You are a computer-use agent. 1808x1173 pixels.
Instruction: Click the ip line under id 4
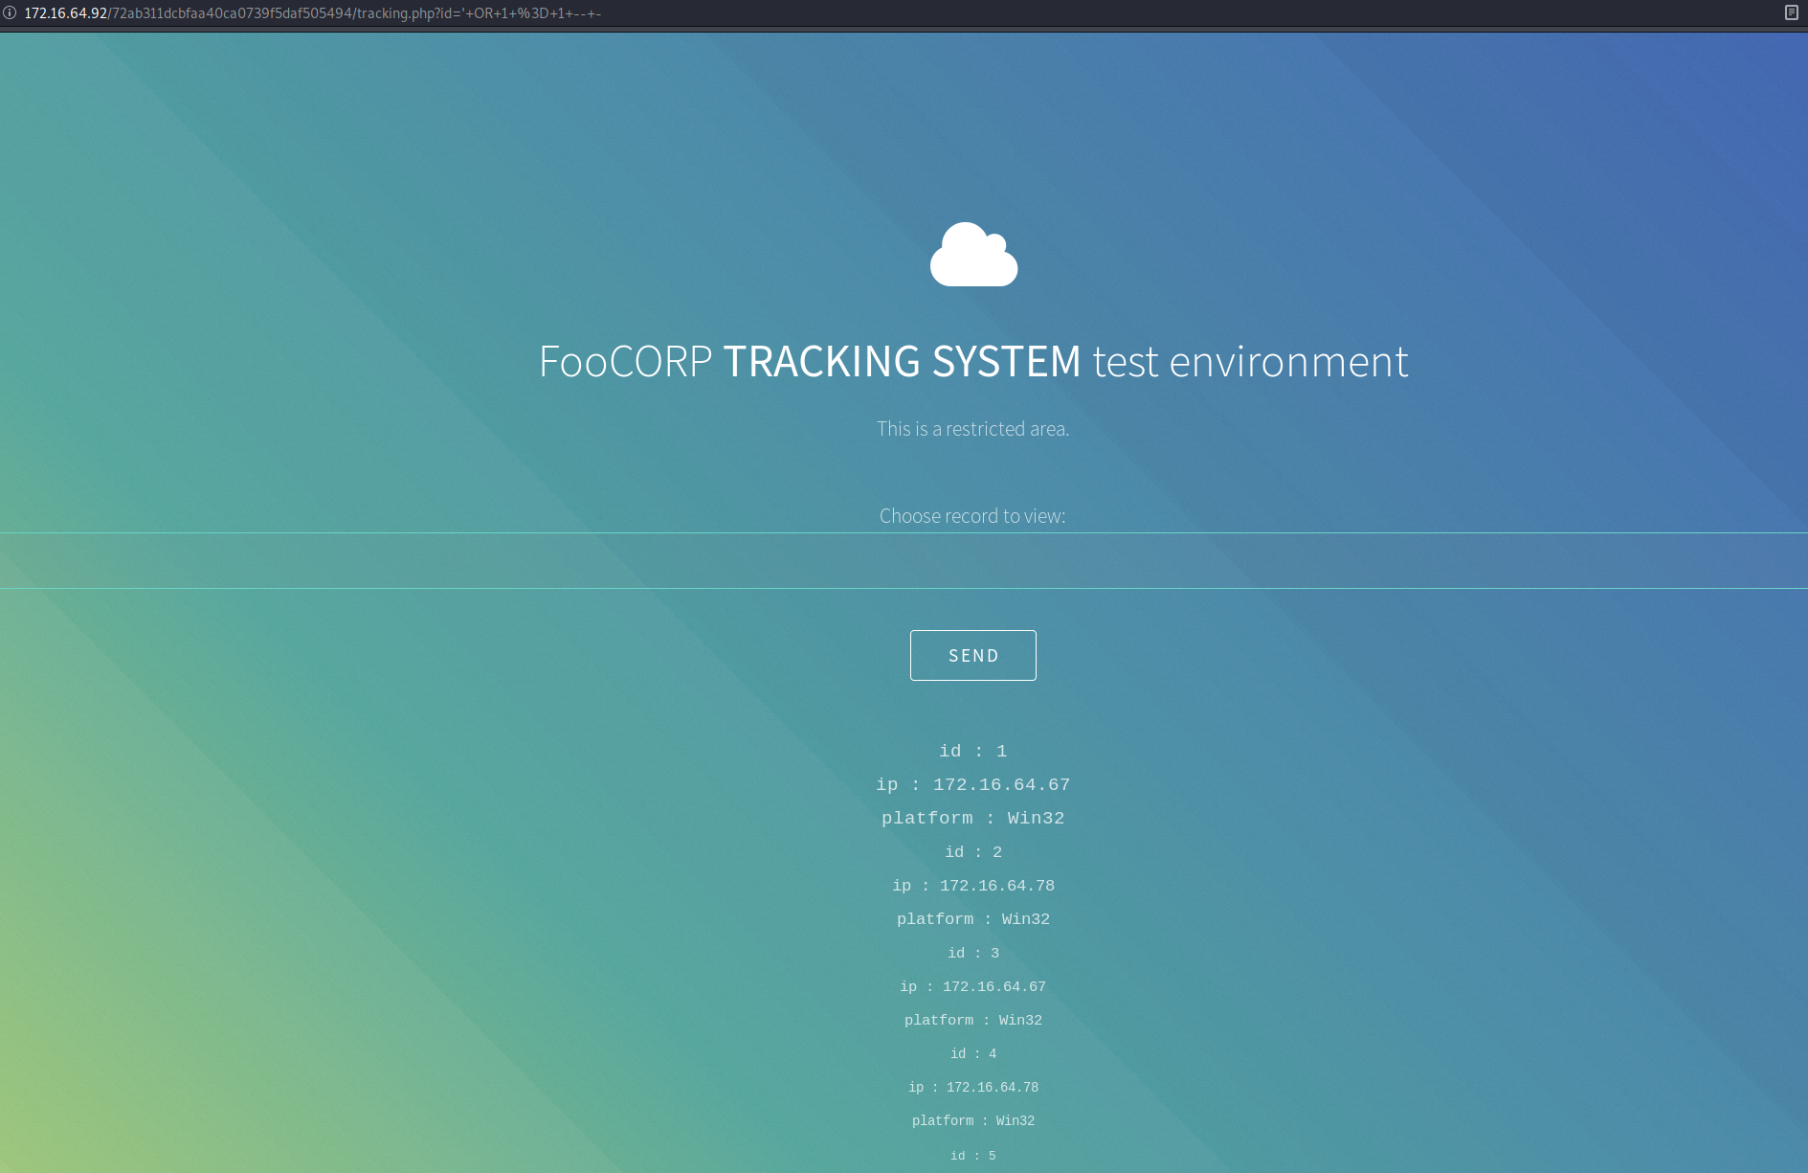pyautogui.click(x=972, y=1087)
